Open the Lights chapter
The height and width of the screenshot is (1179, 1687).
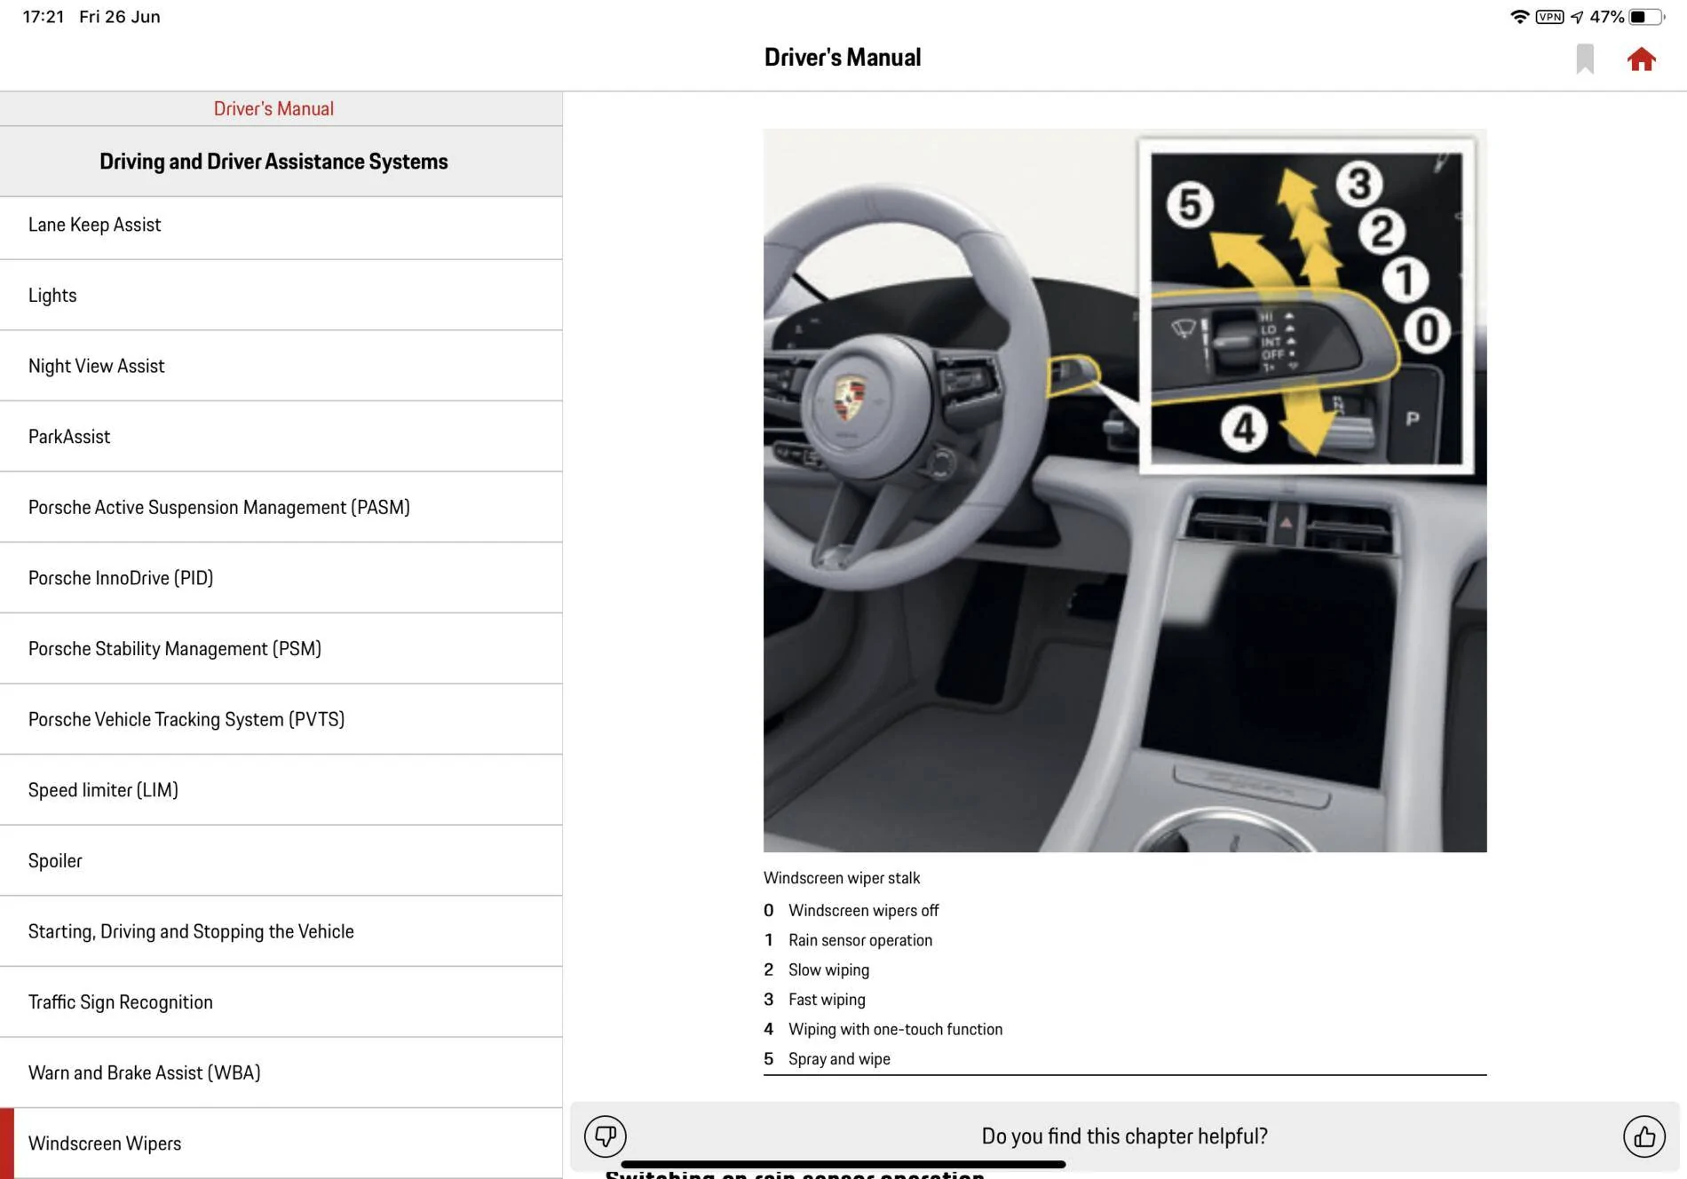(x=281, y=296)
